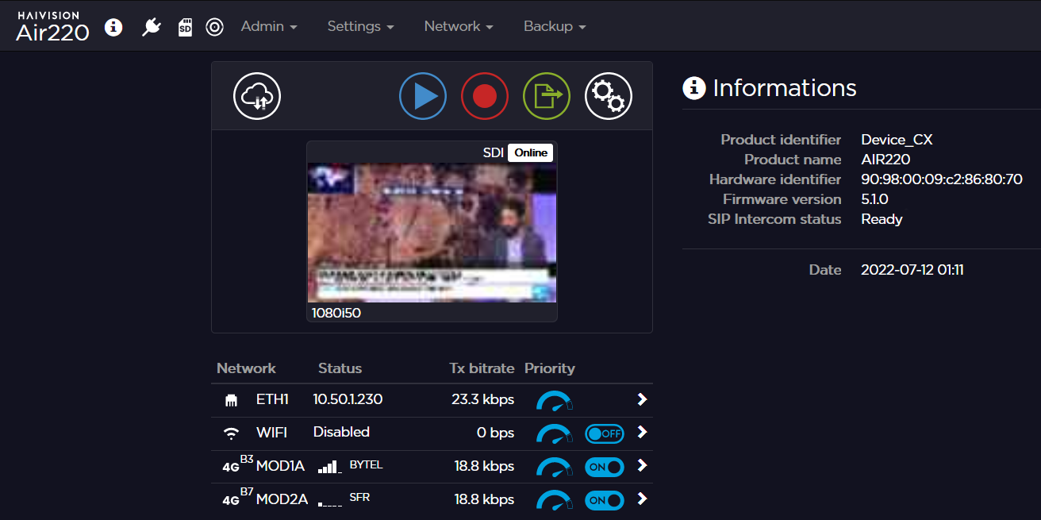Screen dimensions: 1041x520
Task: Click the green file forward icon
Action: tap(546, 96)
